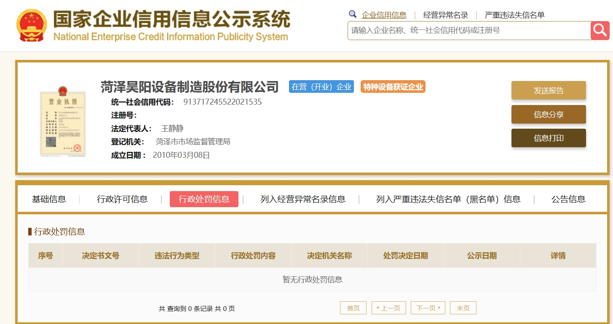Click the 信息打印 button
The width and height of the screenshot is (613, 324).
[x=549, y=138]
